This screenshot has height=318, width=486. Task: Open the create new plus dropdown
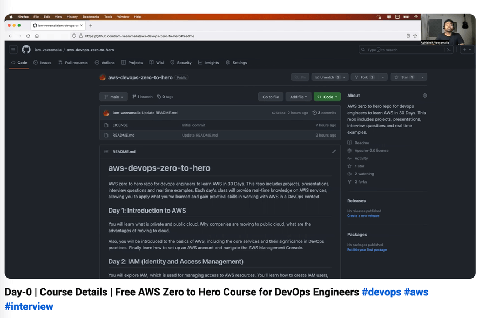[x=467, y=50]
